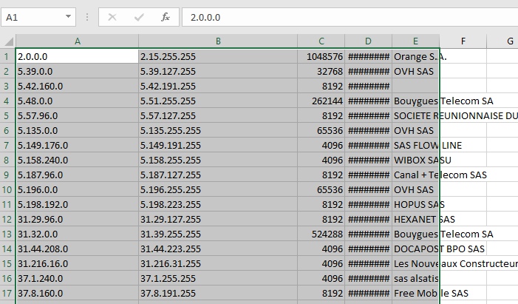Select row 1 header

coord(7,56)
